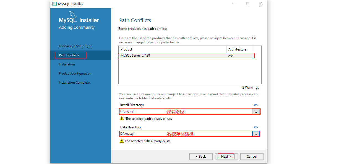Open the Product Configuration step
The image size is (347, 164).
(x=75, y=73)
